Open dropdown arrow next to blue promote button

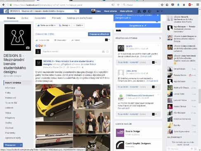[21, 145]
